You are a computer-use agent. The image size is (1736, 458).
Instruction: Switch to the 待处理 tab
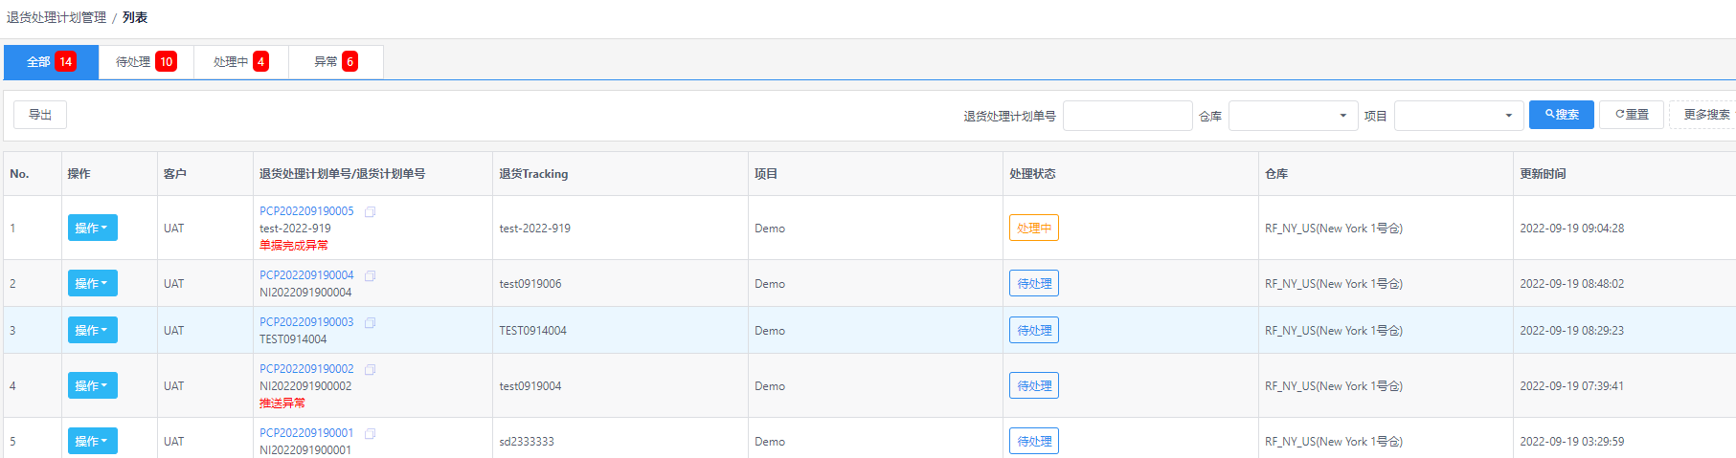click(146, 61)
